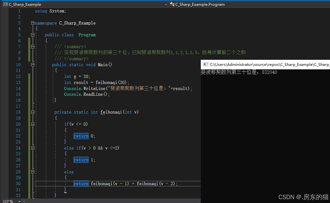The height and width of the screenshot is (203, 330).
Task: Click the 'if' keyword on line 20
Action: [x=67, y=124]
